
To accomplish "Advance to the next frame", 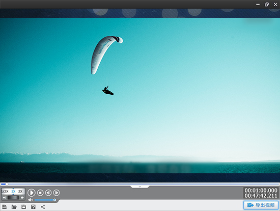I will pos(57,193).
